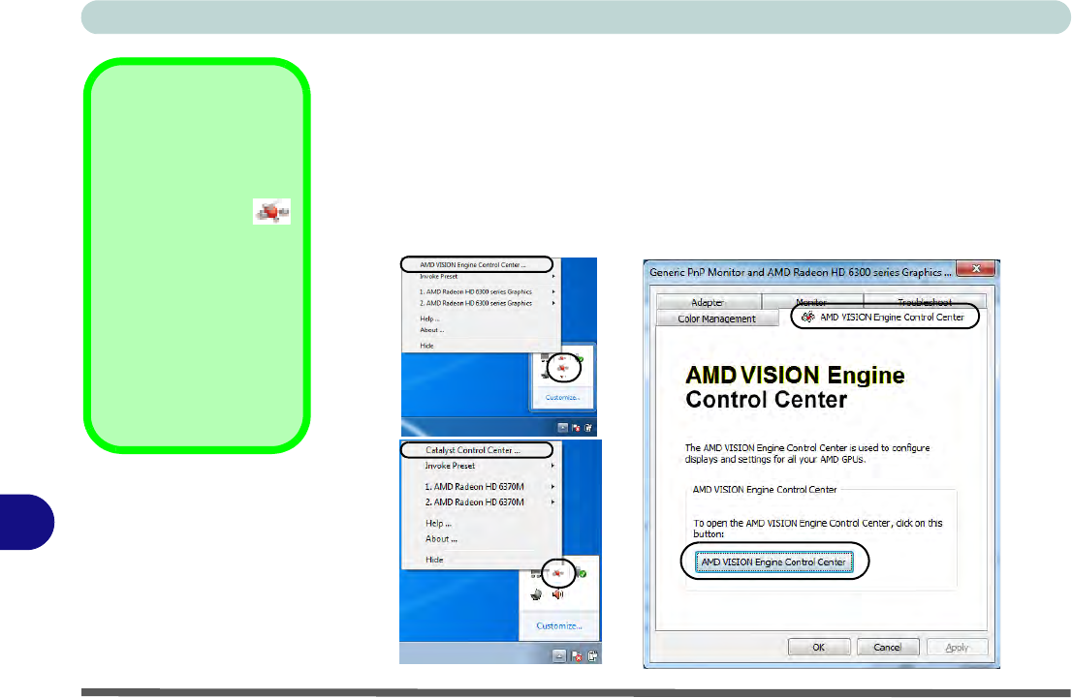This screenshot has width=1072, height=698.
Task: Click the circled AMD tray icon under the VISION Engine menu
Action: [x=560, y=368]
